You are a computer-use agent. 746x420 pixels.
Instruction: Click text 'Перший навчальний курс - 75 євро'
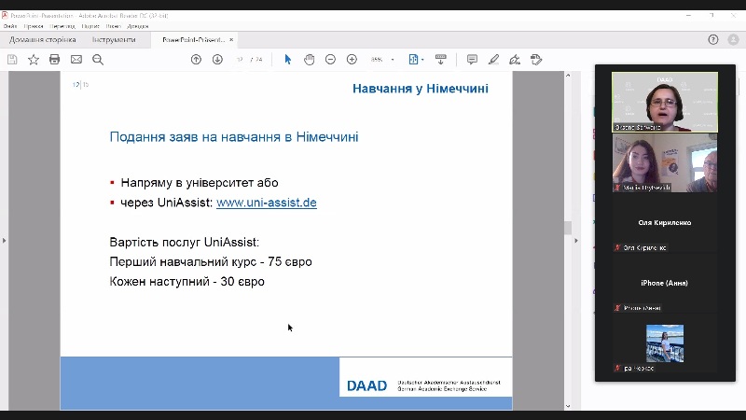pos(211,262)
